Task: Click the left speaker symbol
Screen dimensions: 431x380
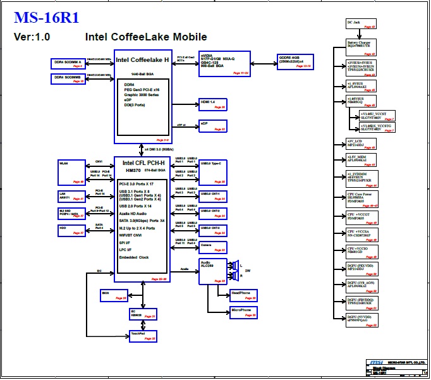Action: 236,266
